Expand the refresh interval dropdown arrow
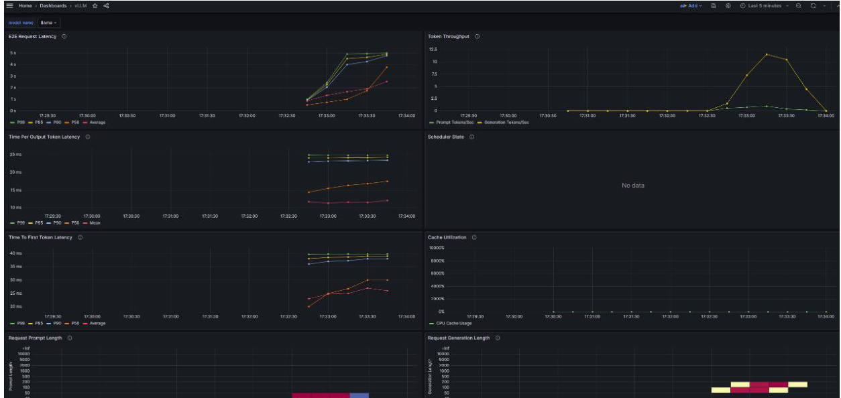 [825, 5]
